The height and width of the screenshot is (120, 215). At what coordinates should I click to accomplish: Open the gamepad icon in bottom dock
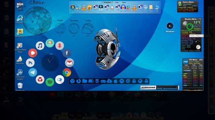103,81
